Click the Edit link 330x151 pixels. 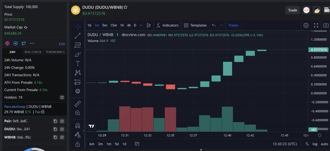(x=62, y=44)
